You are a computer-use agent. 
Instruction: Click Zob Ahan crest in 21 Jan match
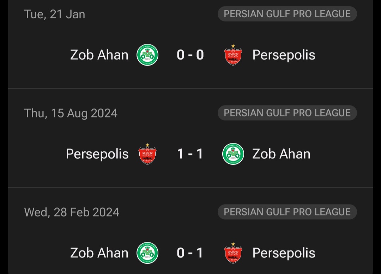point(147,55)
